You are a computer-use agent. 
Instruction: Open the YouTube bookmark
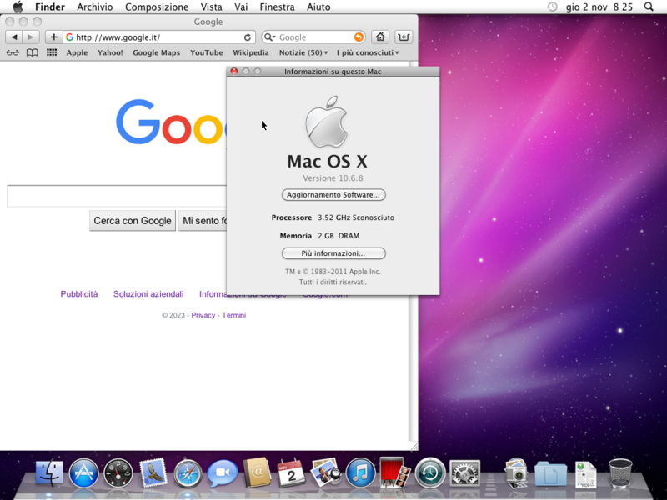207,52
